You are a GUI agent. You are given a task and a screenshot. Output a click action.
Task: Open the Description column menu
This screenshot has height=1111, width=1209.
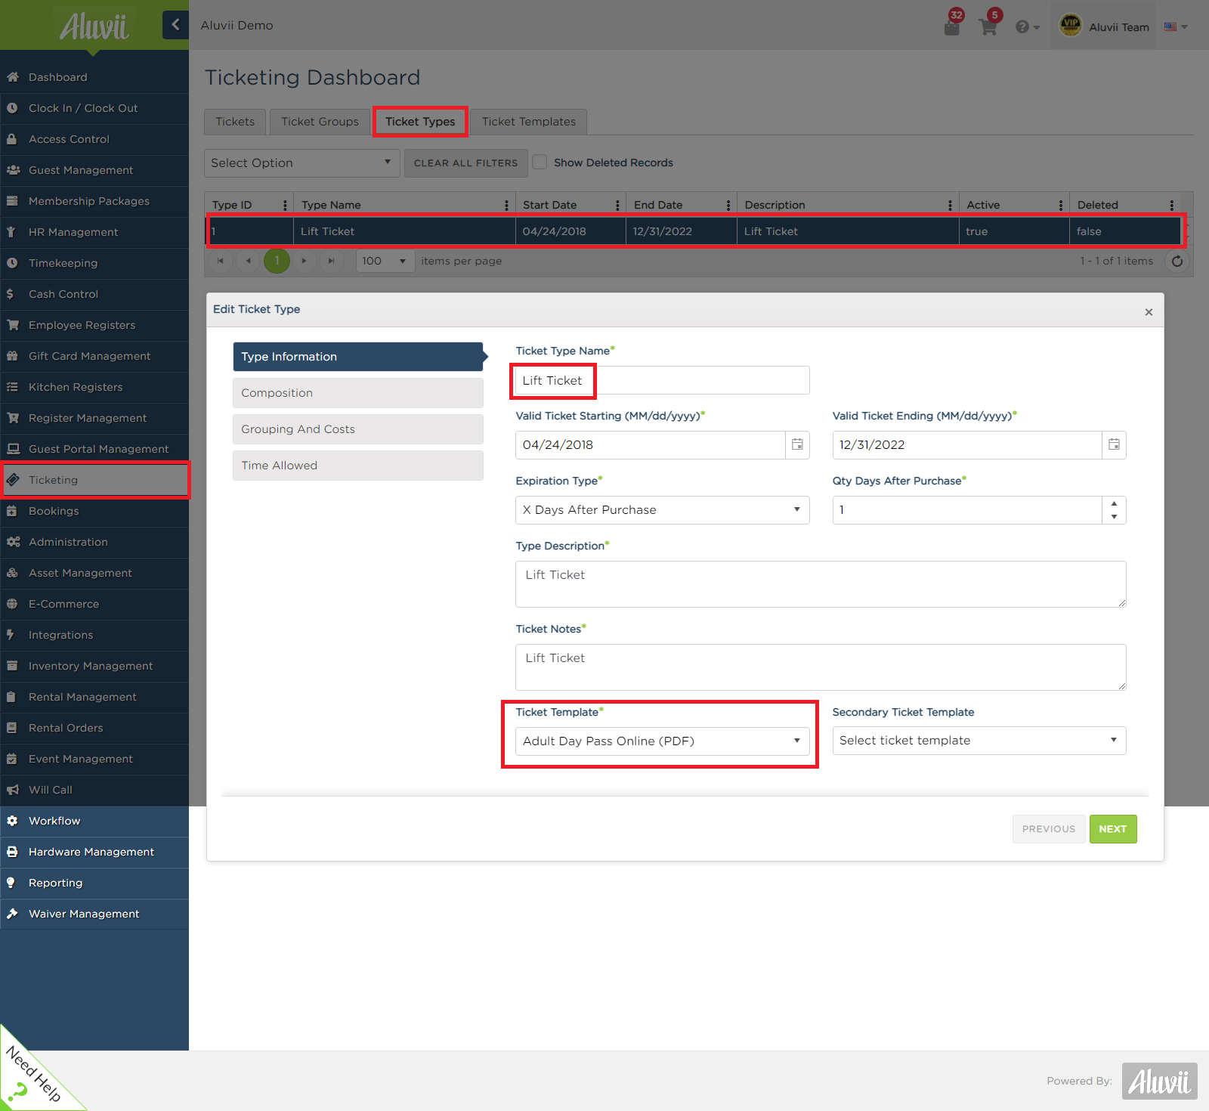950,205
